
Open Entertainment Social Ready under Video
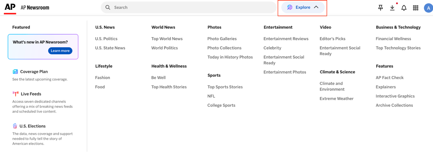pyautogui.click(x=340, y=51)
